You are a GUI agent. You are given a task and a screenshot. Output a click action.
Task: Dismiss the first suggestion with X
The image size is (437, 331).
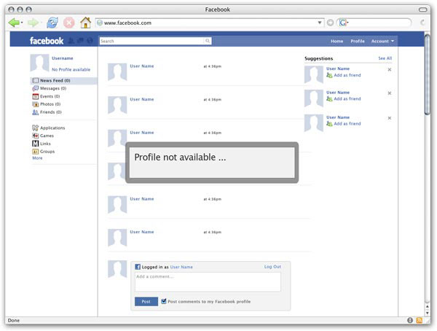pos(390,69)
